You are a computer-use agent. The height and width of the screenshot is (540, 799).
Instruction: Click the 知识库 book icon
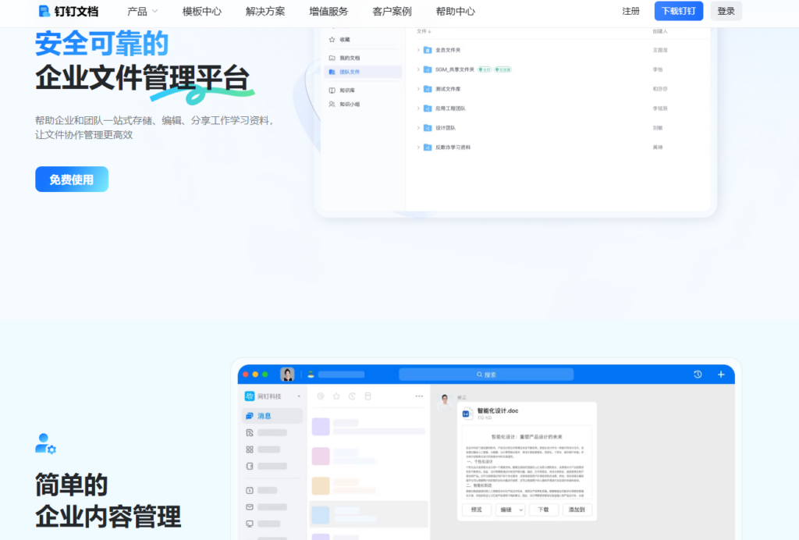[332, 90]
